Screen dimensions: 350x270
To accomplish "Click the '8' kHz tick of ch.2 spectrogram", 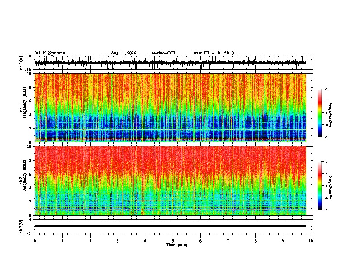I will (x=30, y=161).
